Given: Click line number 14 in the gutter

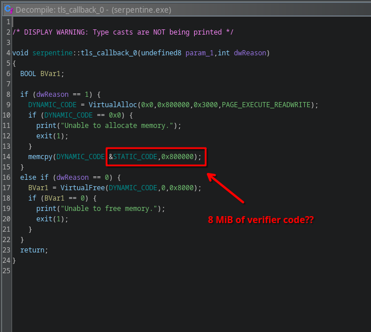Looking at the screenshot, I should click(x=6, y=157).
